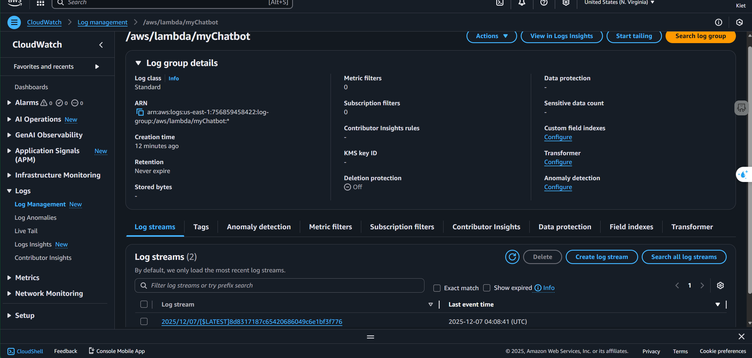Focus the Filter log streams search field
Screen dimensions: 752x358
pyautogui.click(x=279, y=285)
